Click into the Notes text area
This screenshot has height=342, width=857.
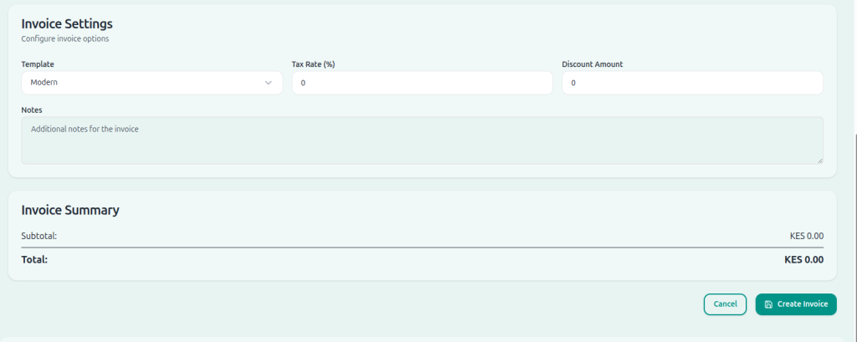pyautogui.click(x=422, y=140)
